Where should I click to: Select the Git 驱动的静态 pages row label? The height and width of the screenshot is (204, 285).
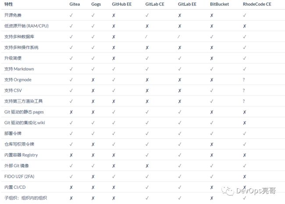coord(24,112)
